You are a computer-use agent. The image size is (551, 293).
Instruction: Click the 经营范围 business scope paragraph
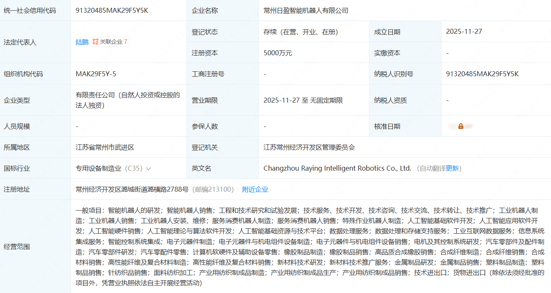click(x=310, y=246)
